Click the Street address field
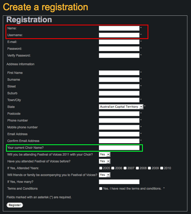 [x=119, y=86]
